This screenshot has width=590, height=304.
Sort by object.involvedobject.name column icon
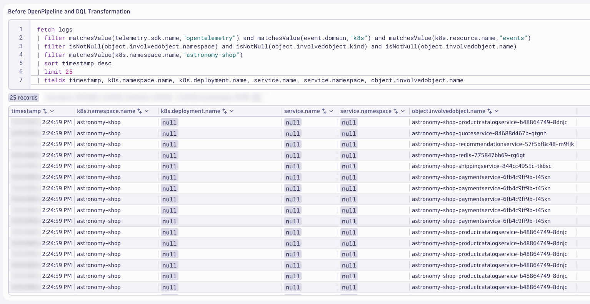[x=490, y=111]
